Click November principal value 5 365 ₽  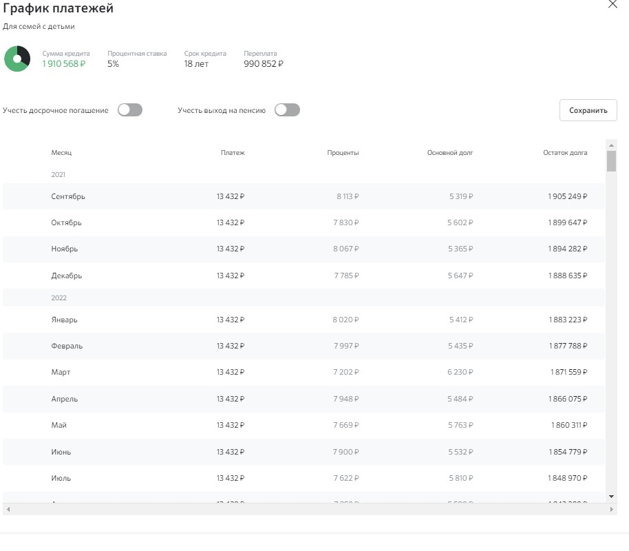(460, 249)
